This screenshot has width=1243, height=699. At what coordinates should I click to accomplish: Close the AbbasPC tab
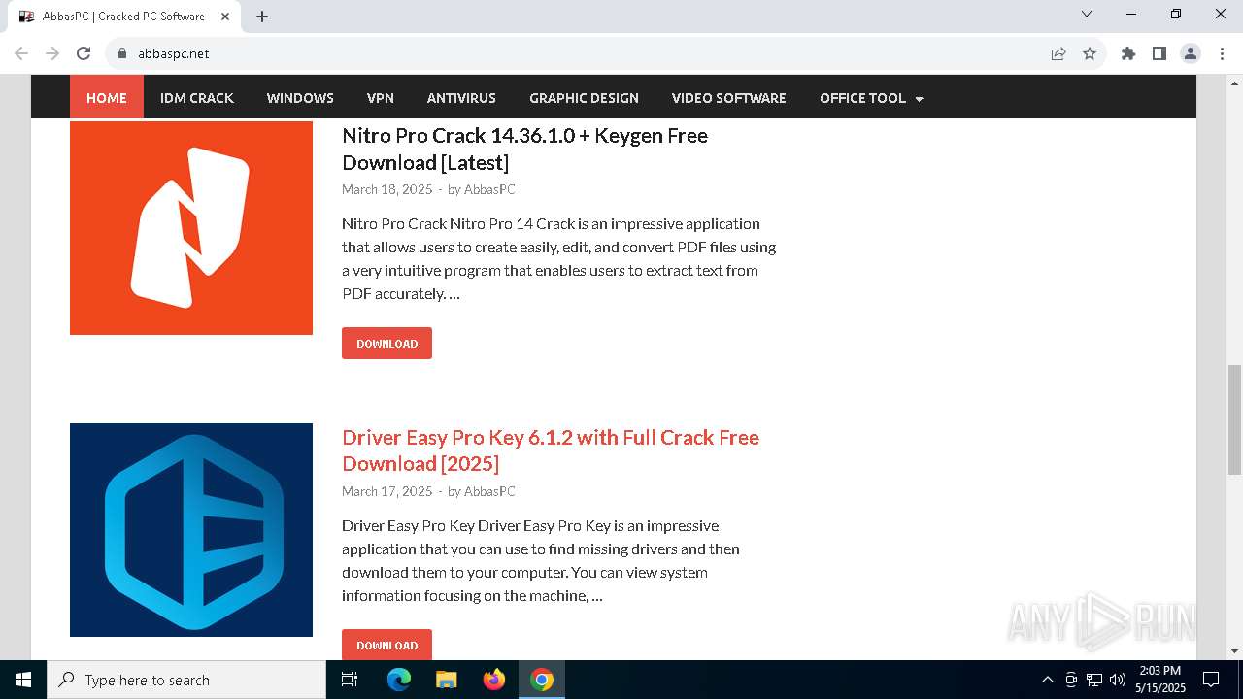226,17
